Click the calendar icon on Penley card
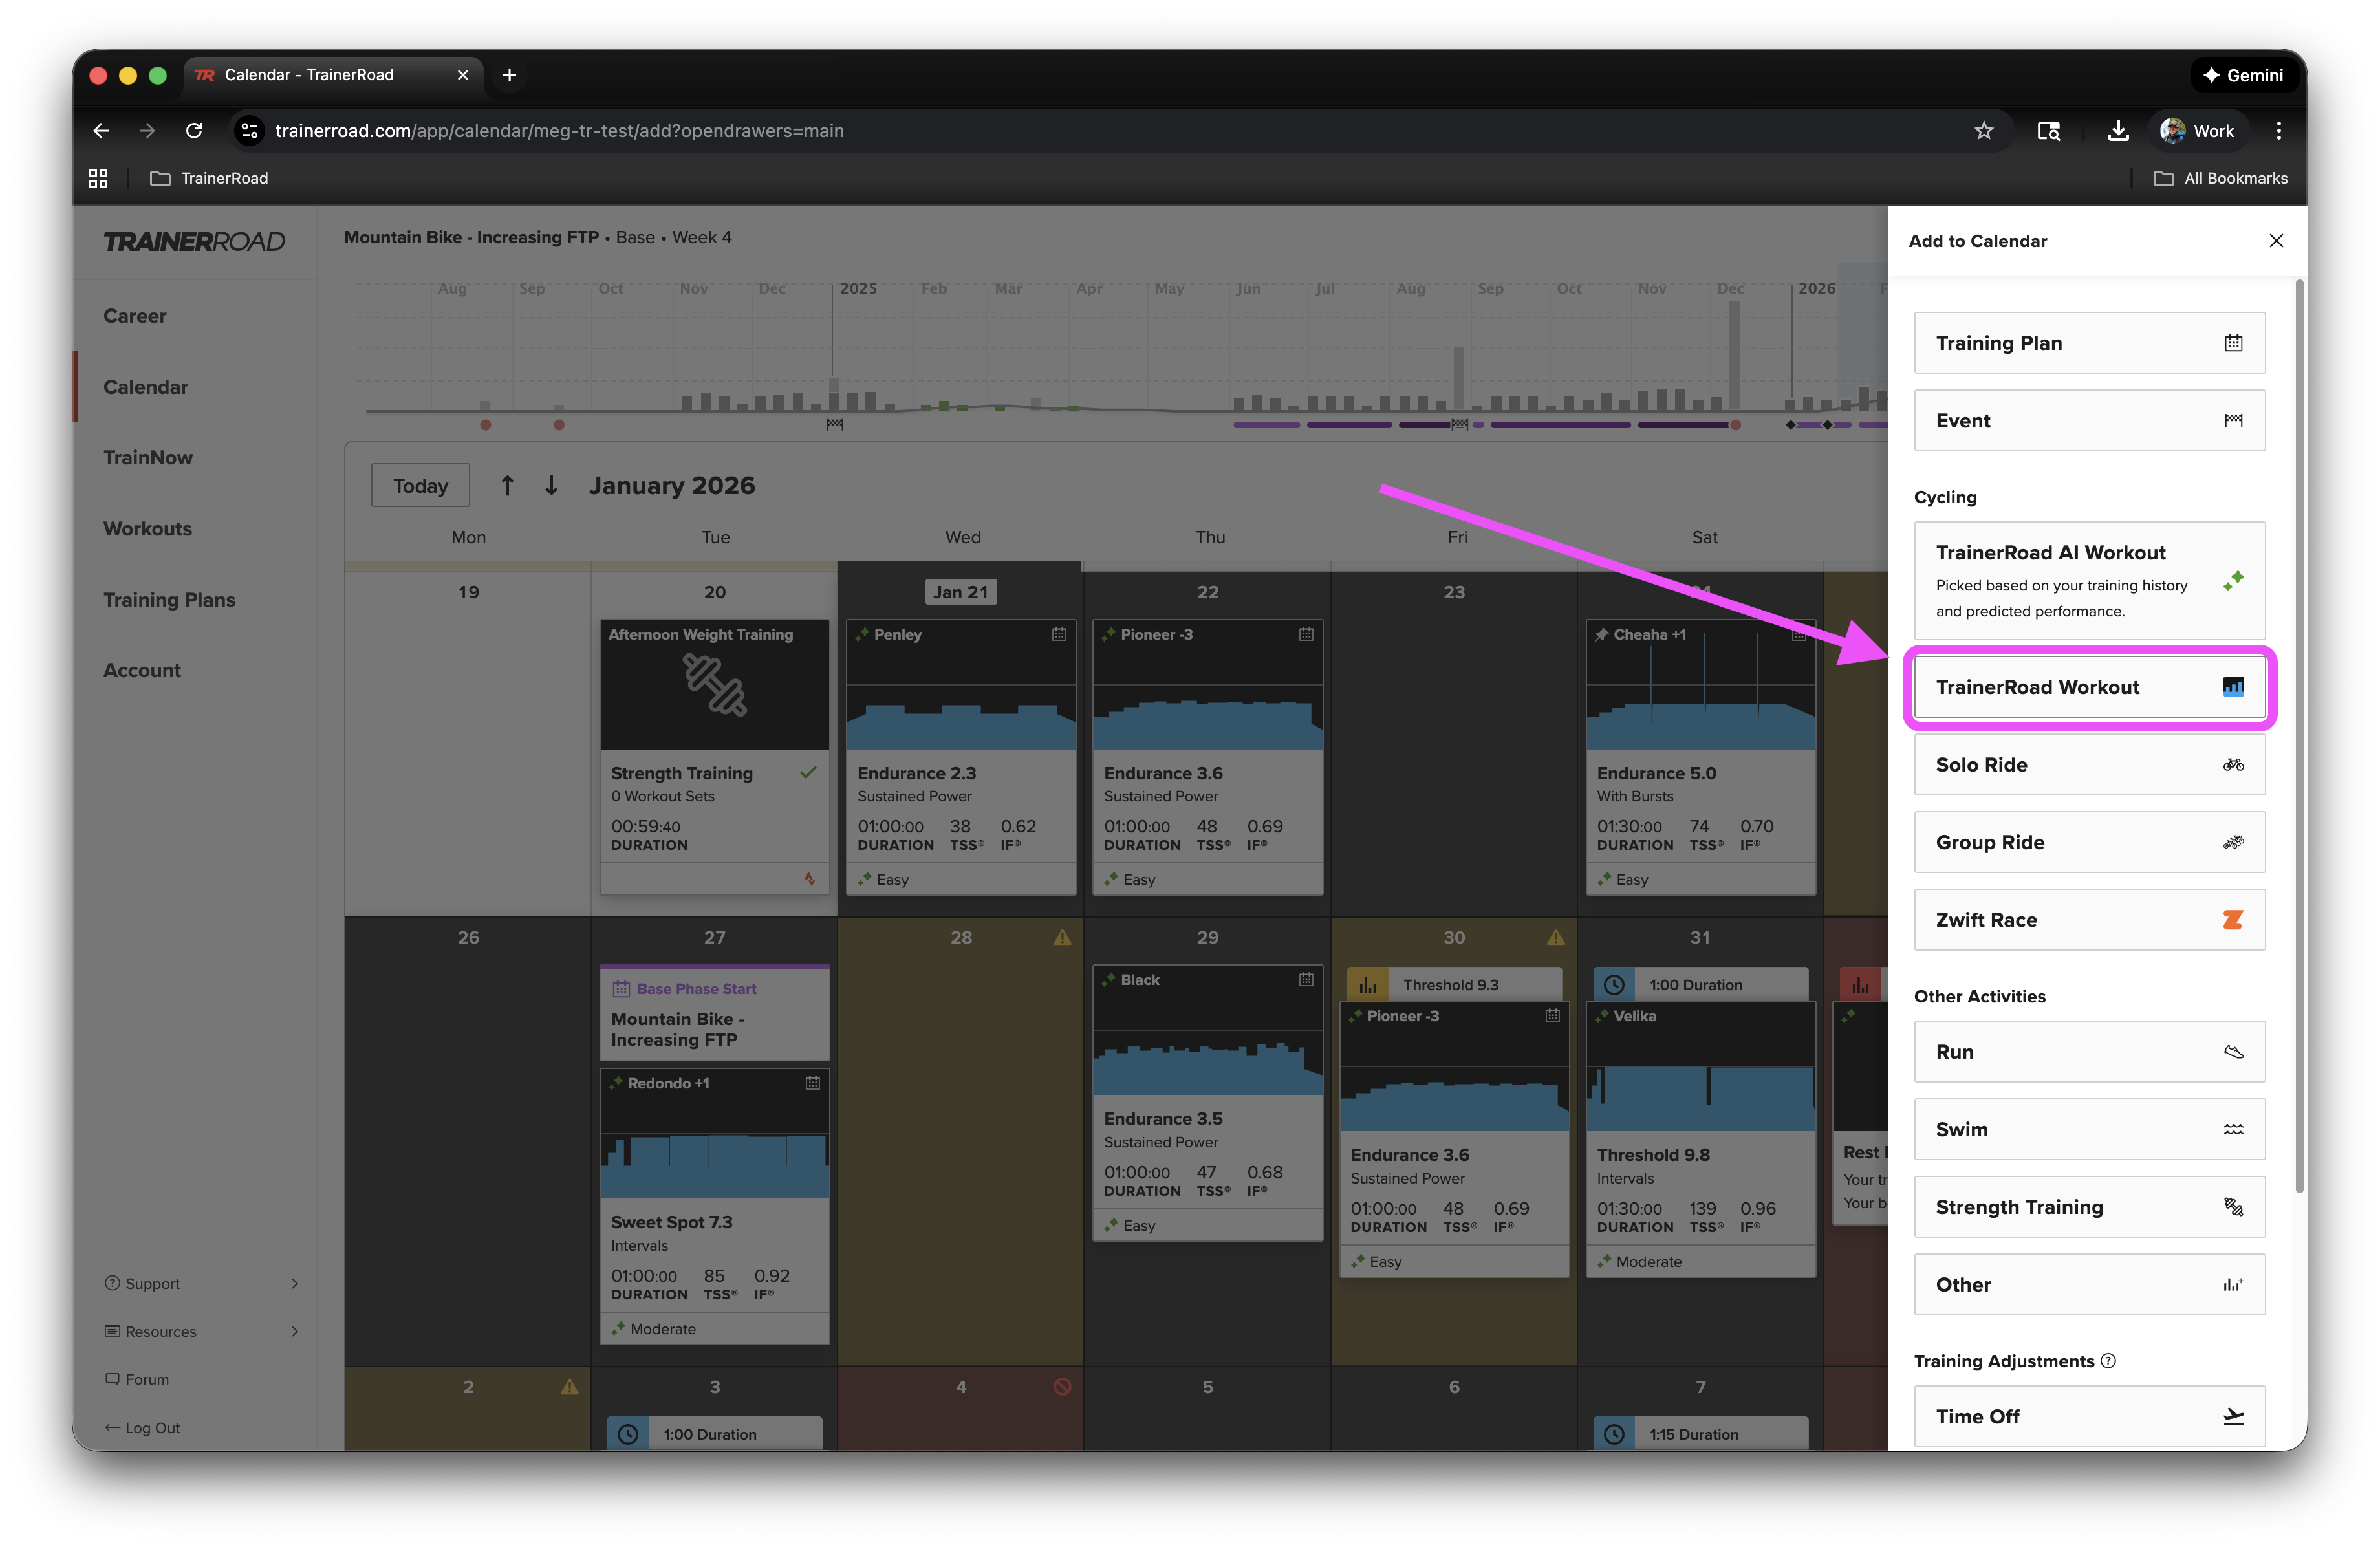The height and width of the screenshot is (1547, 2380). pos(1059,635)
